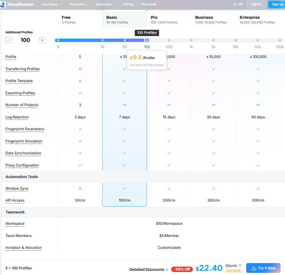Click the check mark for Business Proxy Configuration
285x275 pixels.
pos(214,165)
